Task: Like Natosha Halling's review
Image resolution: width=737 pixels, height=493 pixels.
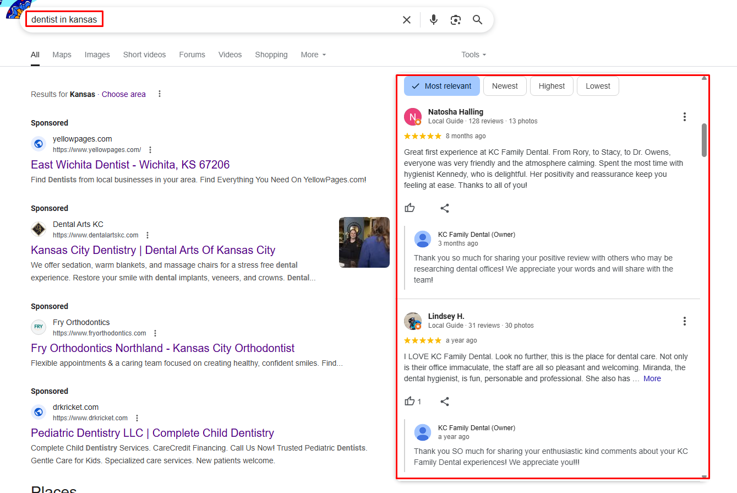Action: 410,208
